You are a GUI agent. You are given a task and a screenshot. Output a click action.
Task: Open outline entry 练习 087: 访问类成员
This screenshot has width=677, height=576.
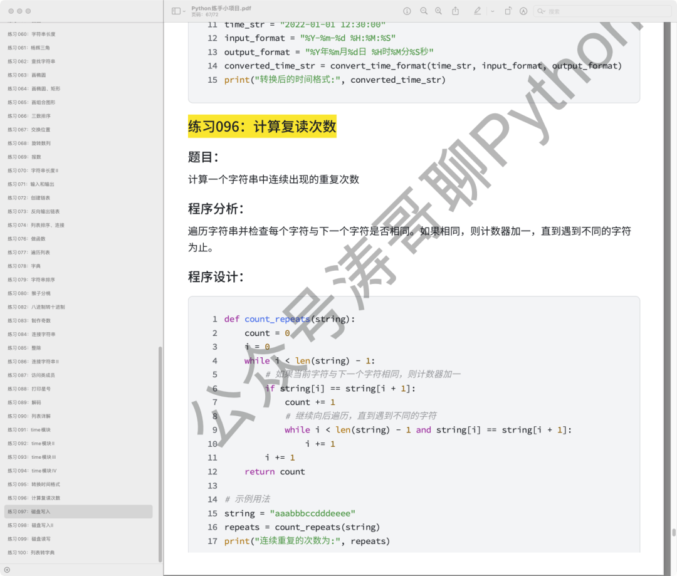(31, 375)
